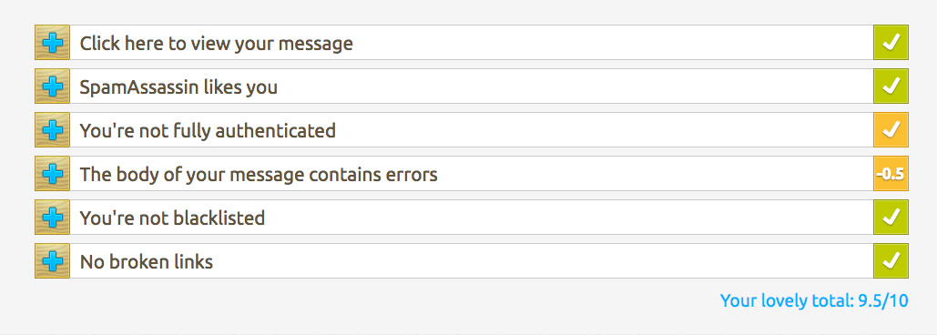
Task: Click empty area of the blacklisted result bar
Action: (567, 218)
